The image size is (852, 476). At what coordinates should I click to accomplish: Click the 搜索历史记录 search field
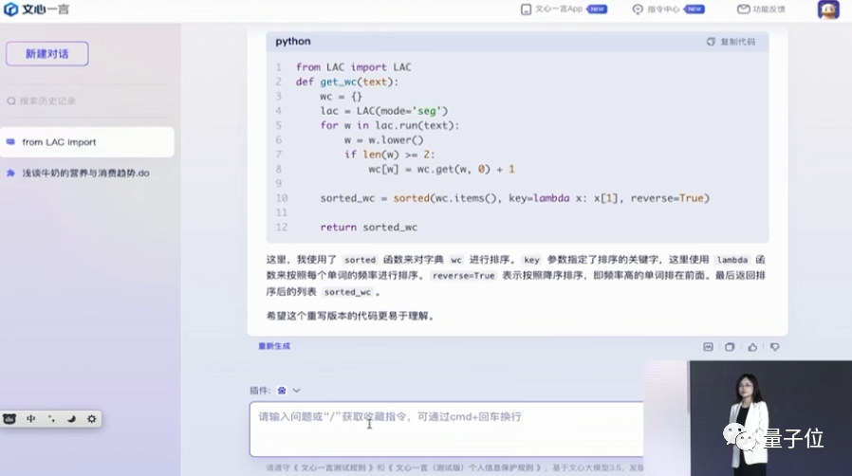pyautogui.click(x=47, y=101)
